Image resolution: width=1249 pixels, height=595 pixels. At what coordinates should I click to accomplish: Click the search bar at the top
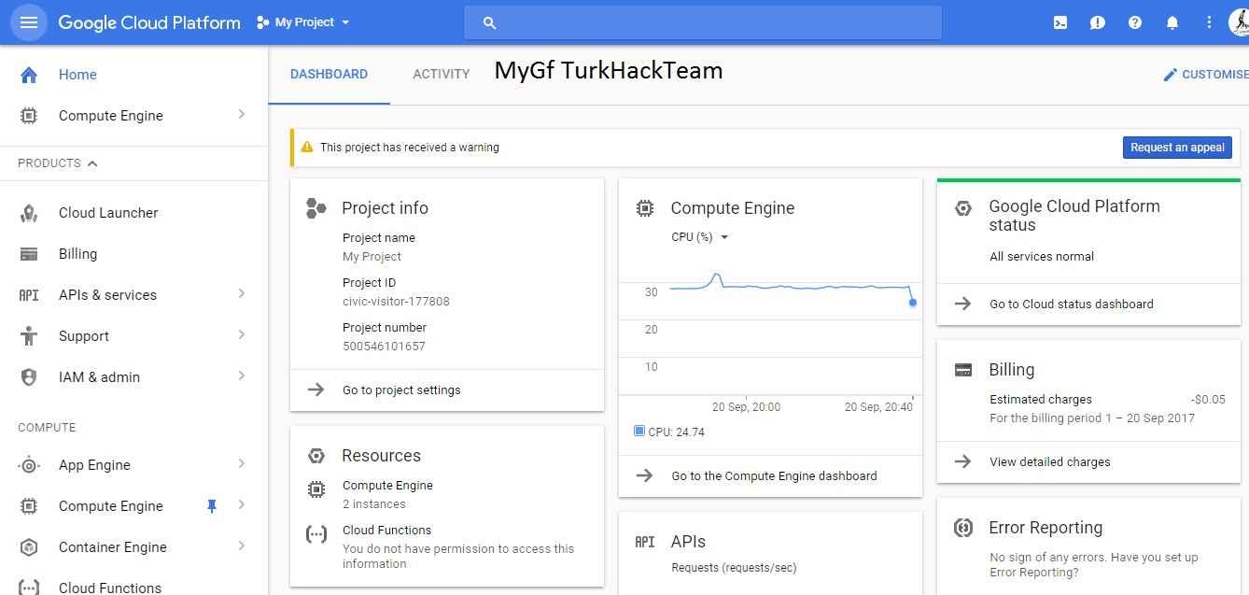point(702,21)
